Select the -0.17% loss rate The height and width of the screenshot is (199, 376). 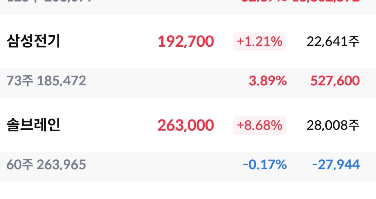(x=265, y=164)
